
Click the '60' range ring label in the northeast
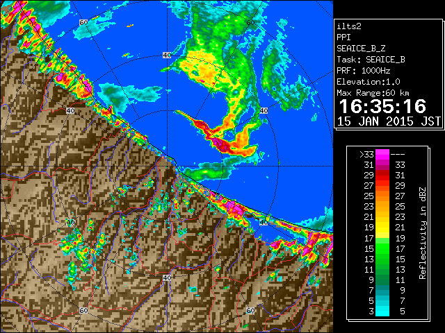coord(250,22)
